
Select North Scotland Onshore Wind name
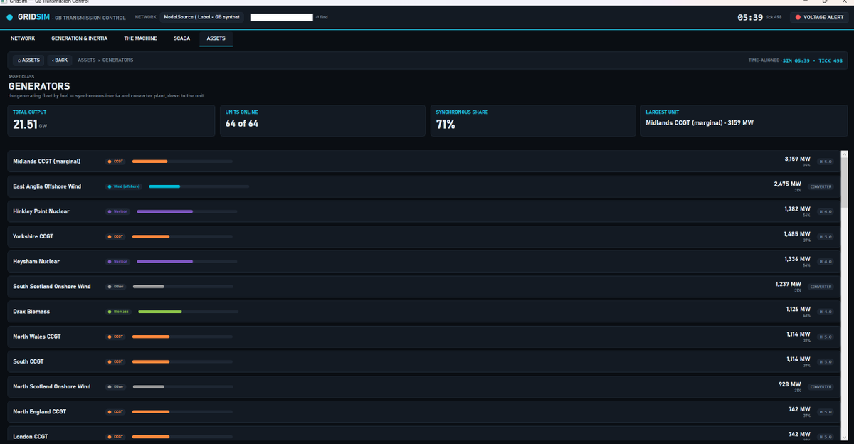(x=52, y=386)
